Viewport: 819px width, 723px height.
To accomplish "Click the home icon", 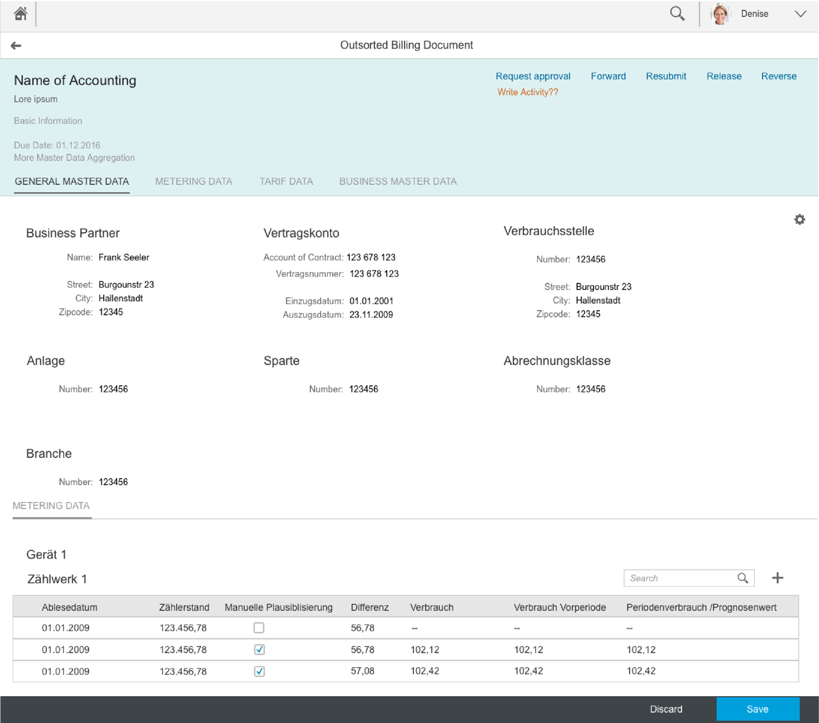I will pyautogui.click(x=21, y=14).
